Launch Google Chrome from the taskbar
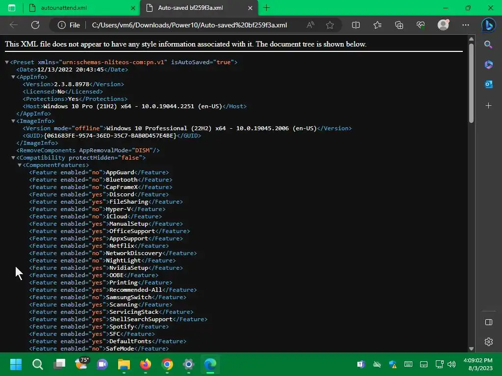Screen dimensions: 502x376 click(x=167, y=364)
